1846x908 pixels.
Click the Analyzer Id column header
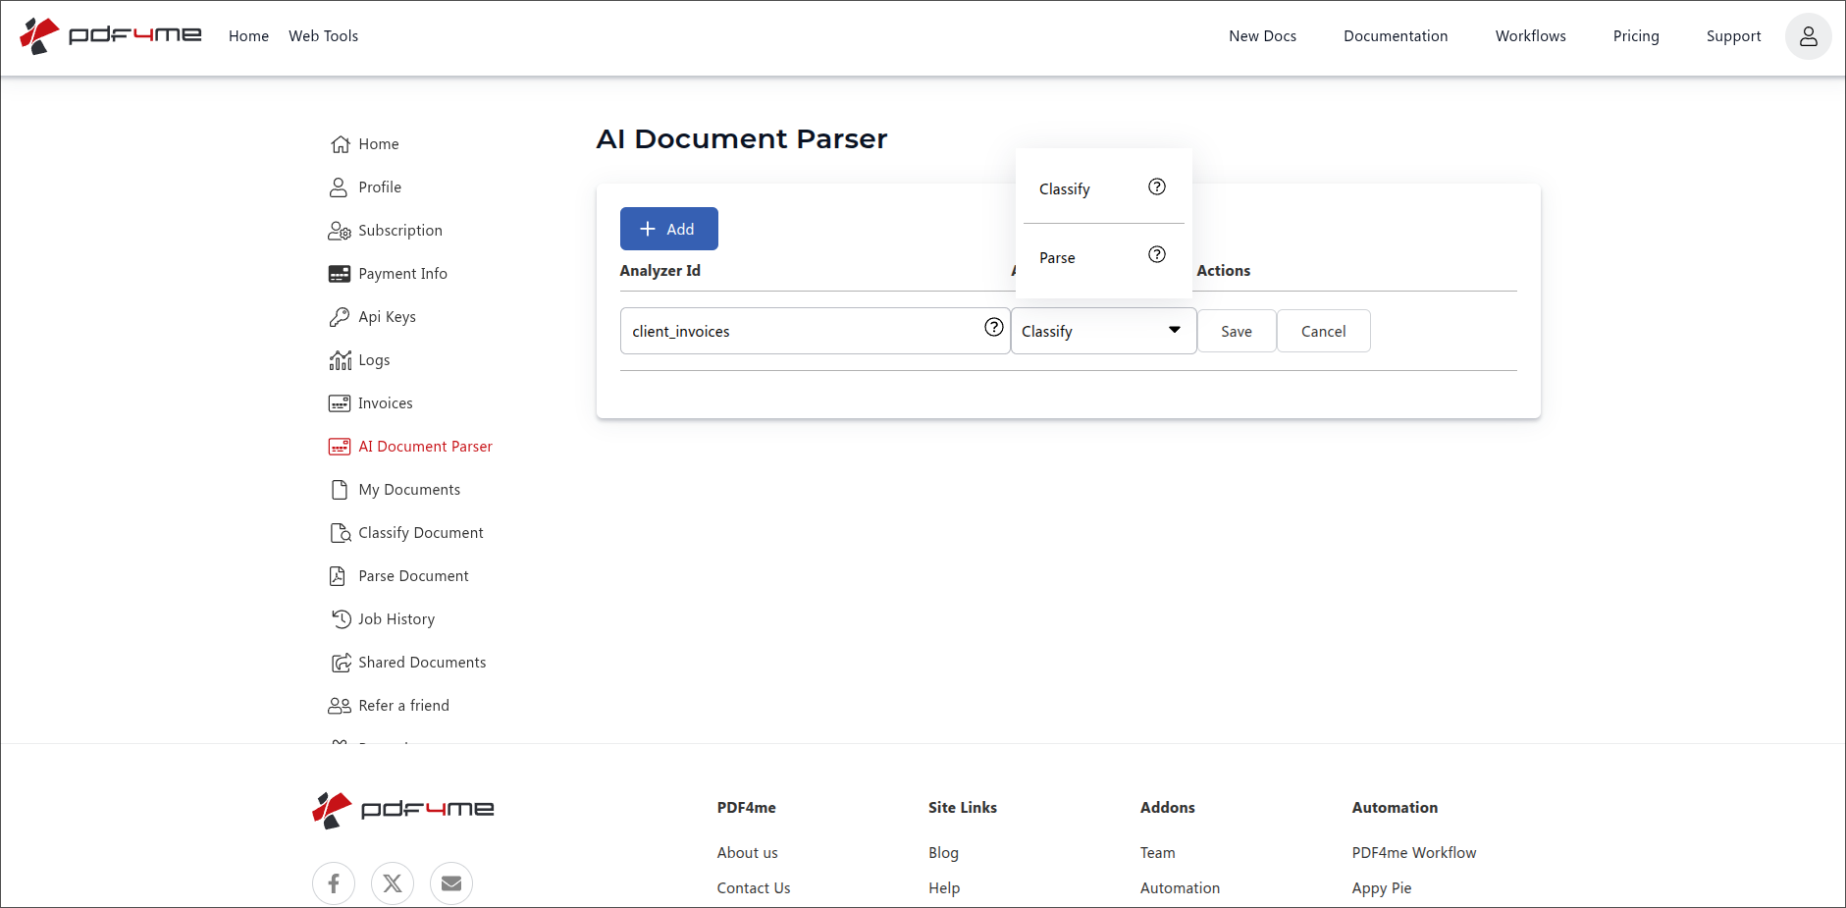click(x=659, y=271)
